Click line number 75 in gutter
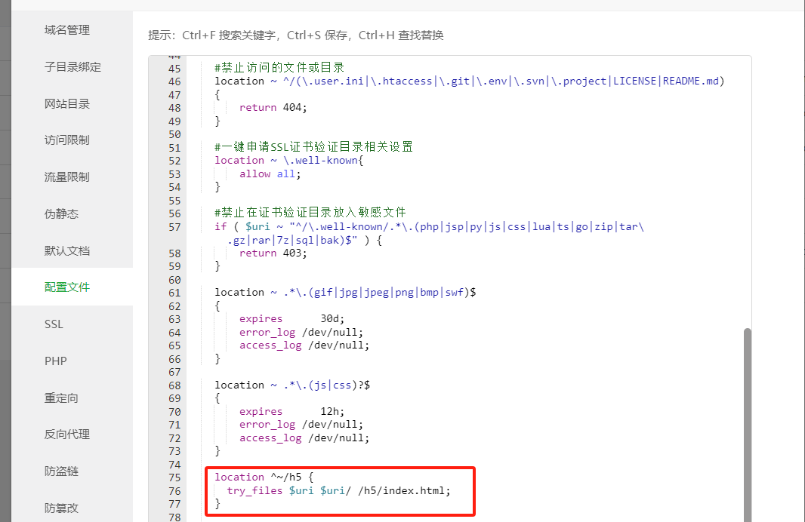805x522 pixels. [174, 478]
